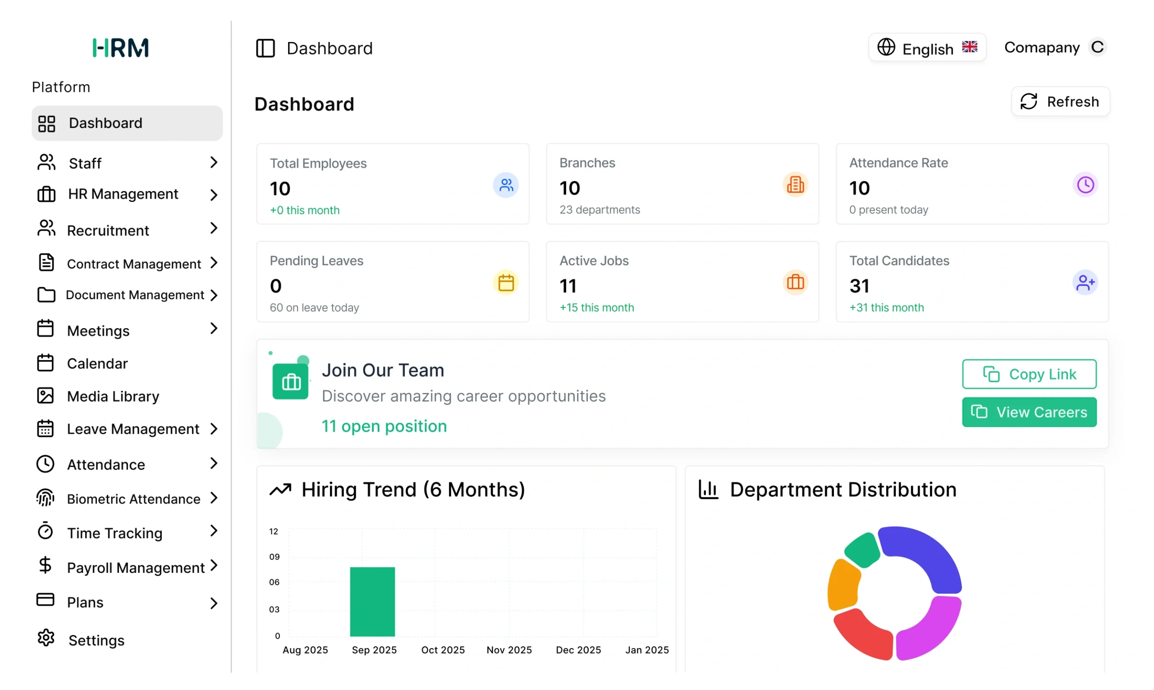
Task: Click the Media Library image icon
Action: 45,396
